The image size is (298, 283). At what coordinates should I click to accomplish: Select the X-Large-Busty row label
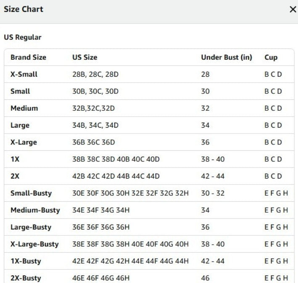[x=34, y=244]
